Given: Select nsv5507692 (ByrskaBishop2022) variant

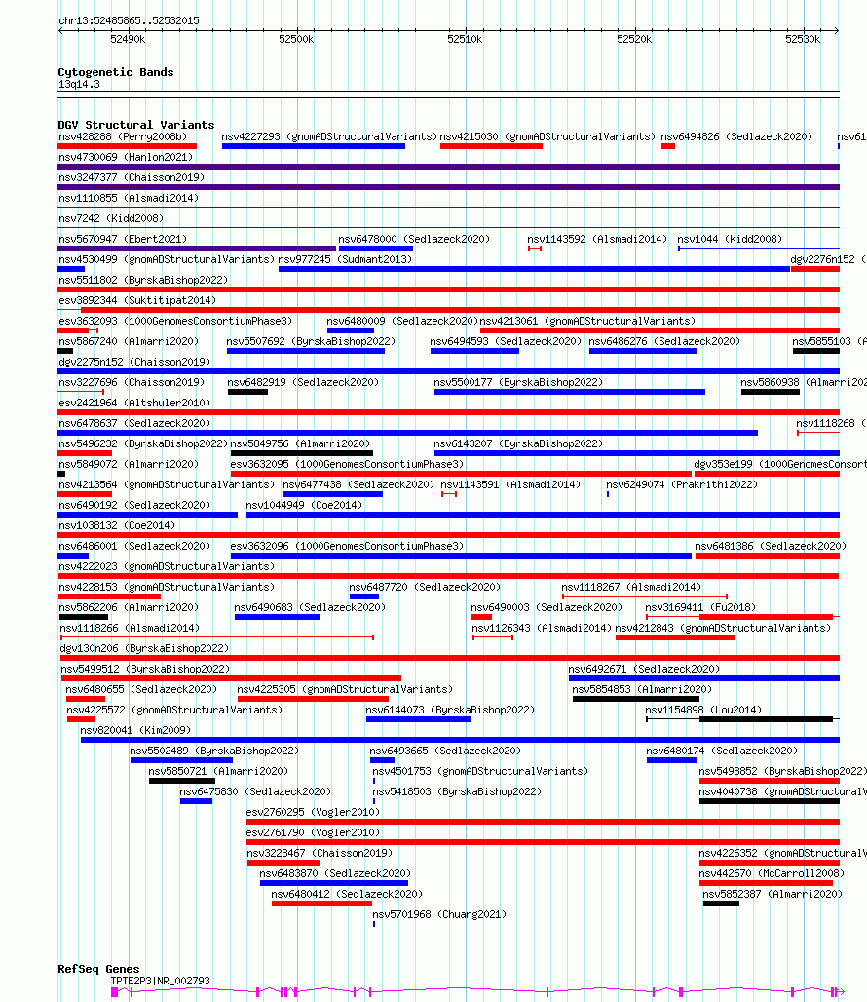Looking at the screenshot, I should point(305,351).
